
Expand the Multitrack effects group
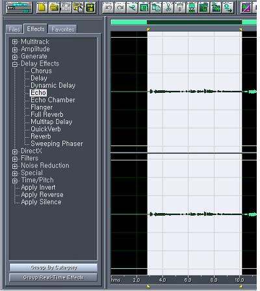point(15,42)
